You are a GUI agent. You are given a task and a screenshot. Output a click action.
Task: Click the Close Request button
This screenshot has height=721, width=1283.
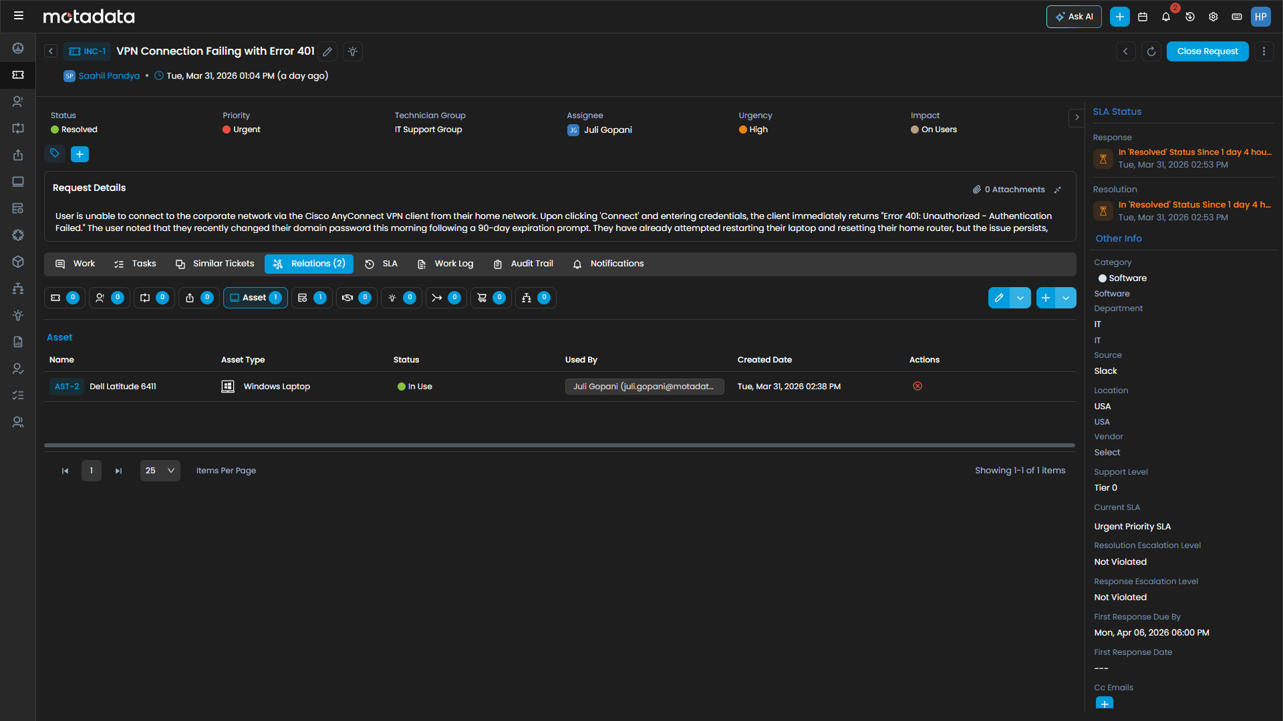coord(1207,51)
